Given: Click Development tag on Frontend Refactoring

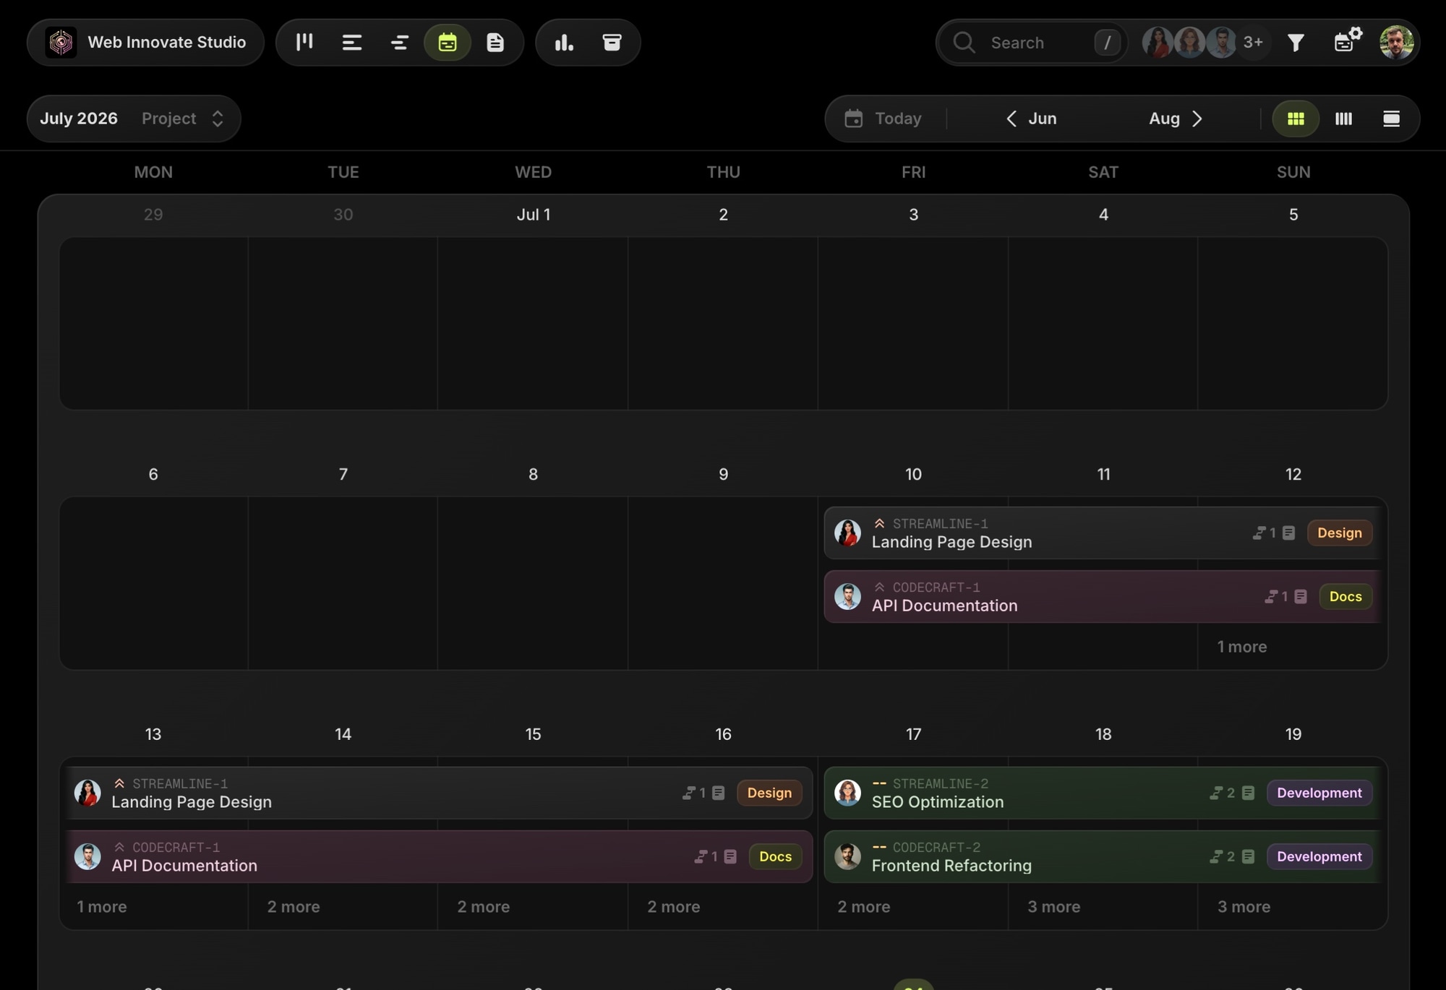Looking at the screenshot, I should [x=1319, y=857].
